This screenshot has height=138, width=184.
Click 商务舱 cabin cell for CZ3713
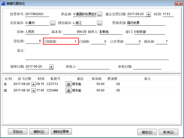(x=80, y=84)
